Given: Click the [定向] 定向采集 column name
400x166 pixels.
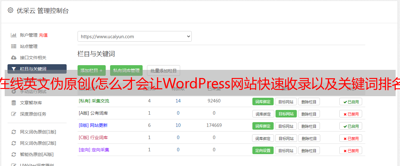Looking at the screenshot, I should click(94, 150).
